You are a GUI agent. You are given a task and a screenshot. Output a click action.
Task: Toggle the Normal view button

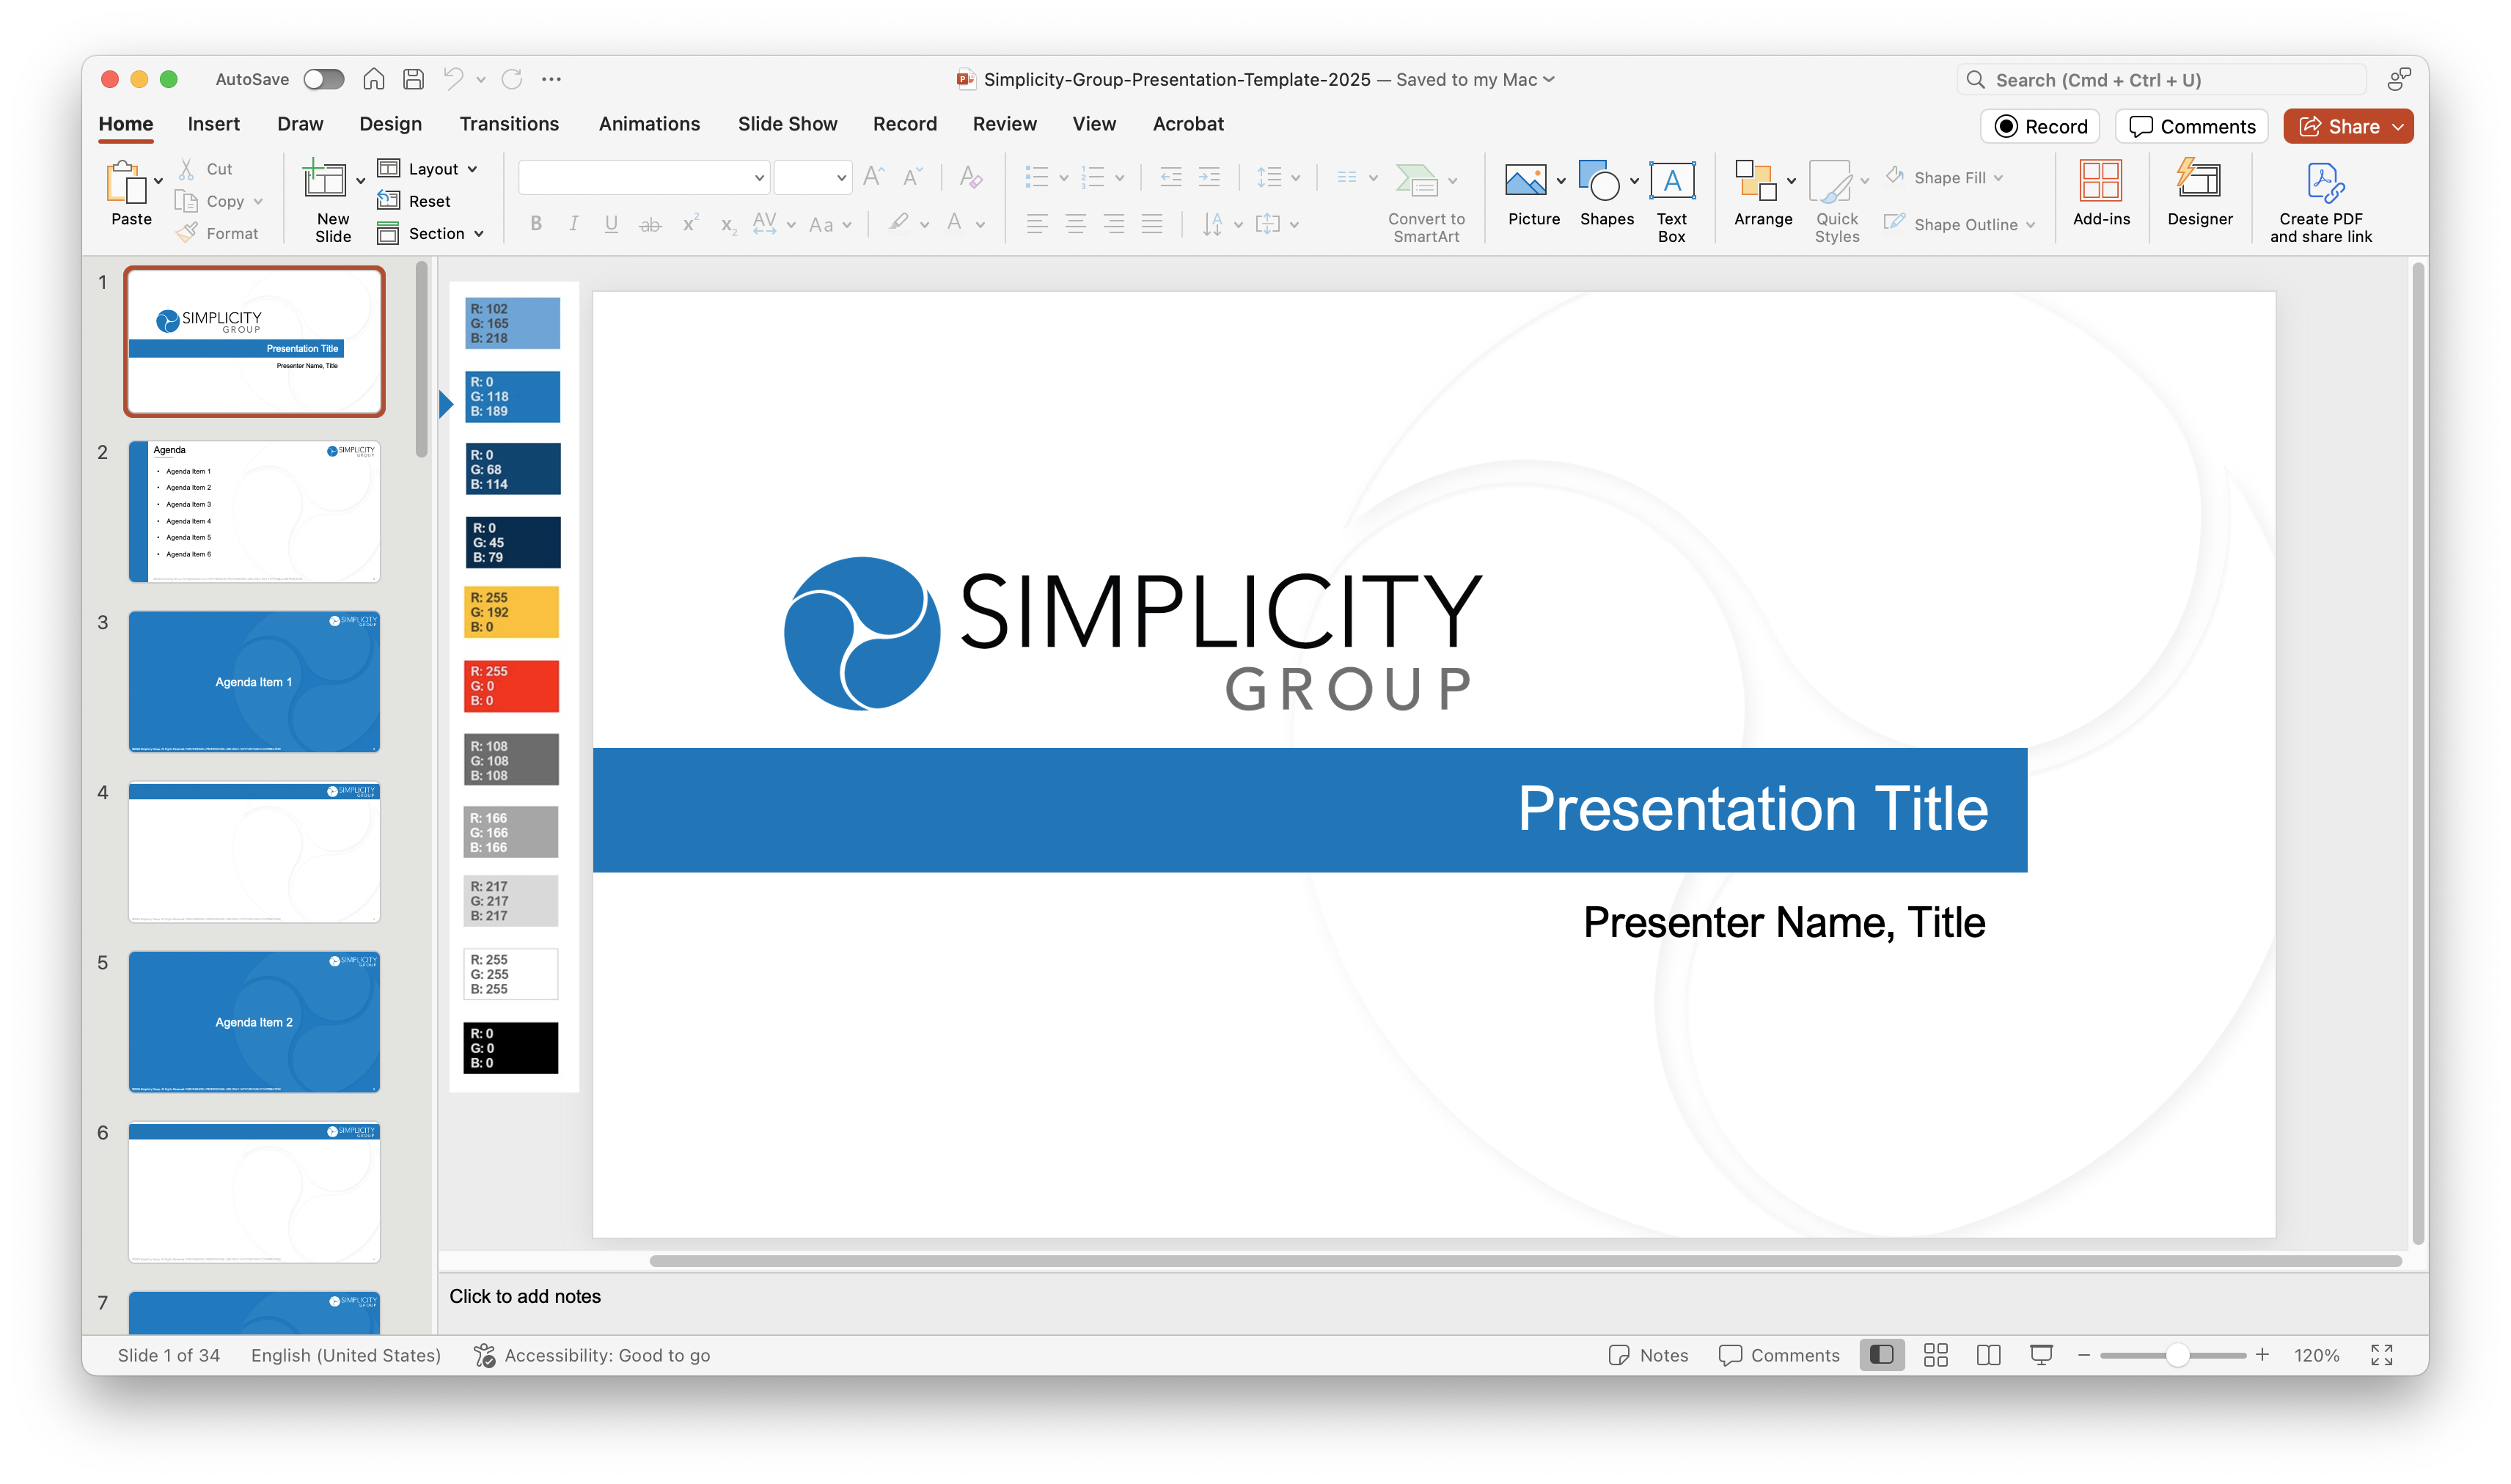tap(1881, 1355)
